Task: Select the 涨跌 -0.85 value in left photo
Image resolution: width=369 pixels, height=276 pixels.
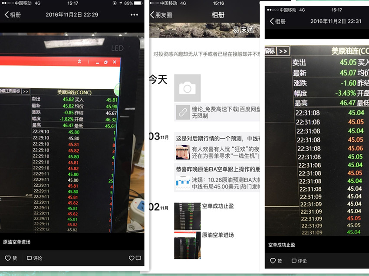Action: pos(69,113)
